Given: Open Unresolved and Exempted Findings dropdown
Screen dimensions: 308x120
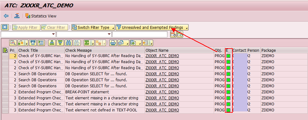Looking at the screenshot, I should (x=152, y=27).
